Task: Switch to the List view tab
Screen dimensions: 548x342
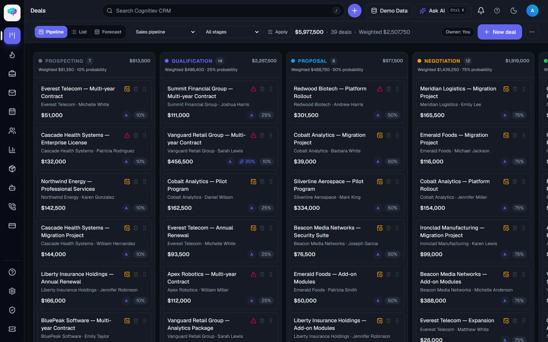Action: click(79, 32)
